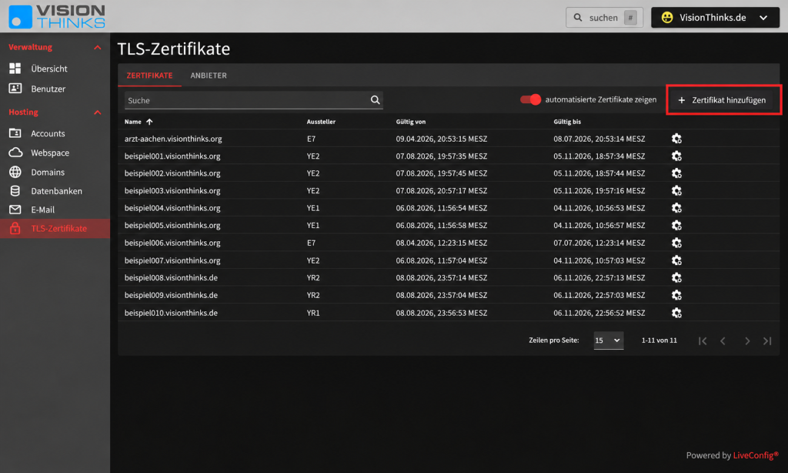The image size is (788, 473).
Task: Open Webspace in sidebar
Action: [55, 153]
